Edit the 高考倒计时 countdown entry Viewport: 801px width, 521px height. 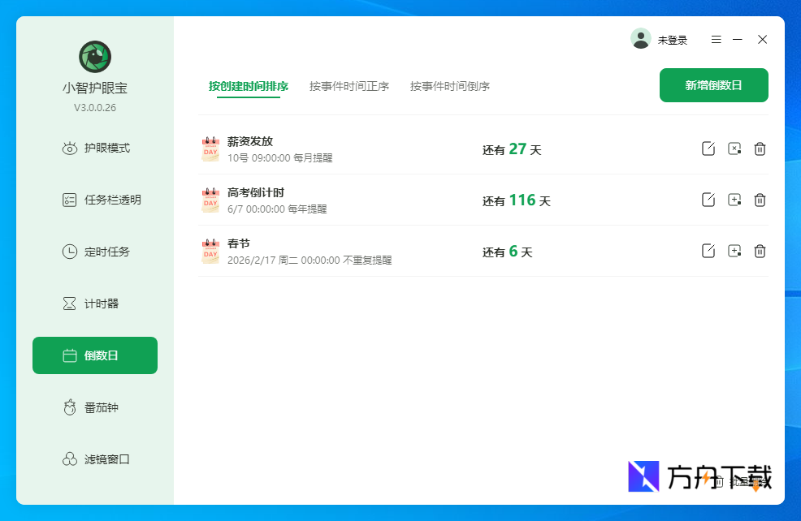pyautogui.click(x=708, y=200)
